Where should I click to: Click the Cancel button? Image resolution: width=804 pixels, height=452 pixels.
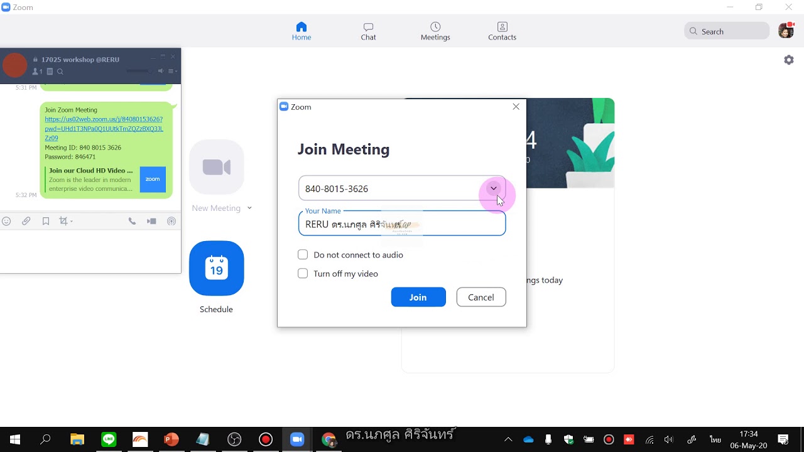(x=481, y=297)
